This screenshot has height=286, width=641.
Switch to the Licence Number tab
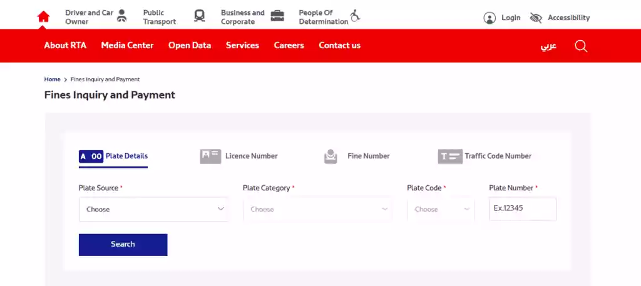[239, 156]
